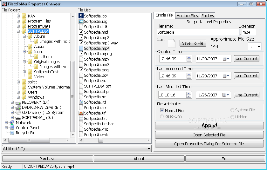Click the Extension input field
This screenshot has height=170, width=267.
coord(249,32)
